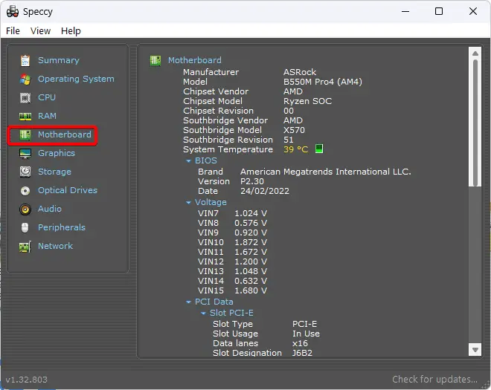Select the 39 °C temperature value

[295, 149]
